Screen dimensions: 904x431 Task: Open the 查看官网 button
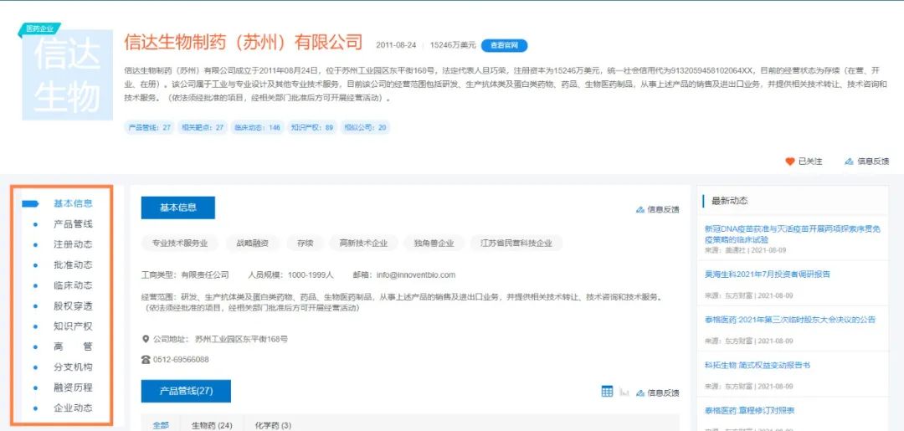pyautogui.click(x=504, y=45)
